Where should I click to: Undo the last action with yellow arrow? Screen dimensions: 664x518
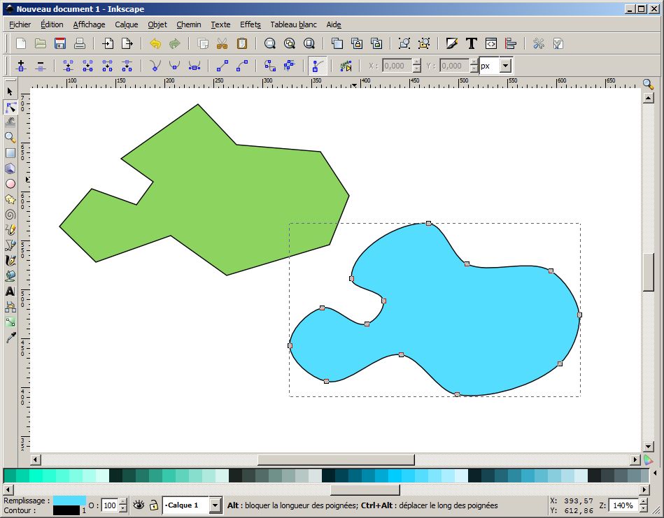155,43
